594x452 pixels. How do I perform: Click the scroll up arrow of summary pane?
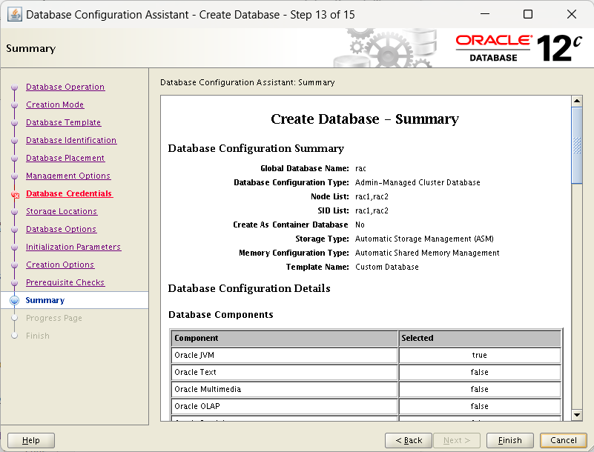click(577, 101)
